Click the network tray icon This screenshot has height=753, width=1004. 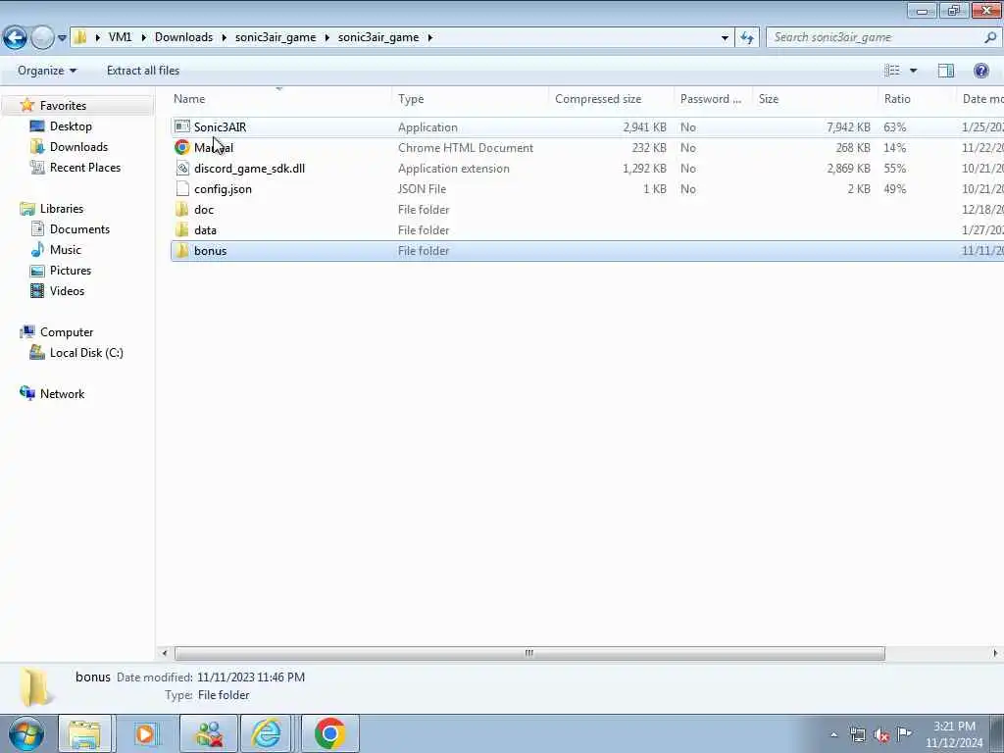click(858, 735)
